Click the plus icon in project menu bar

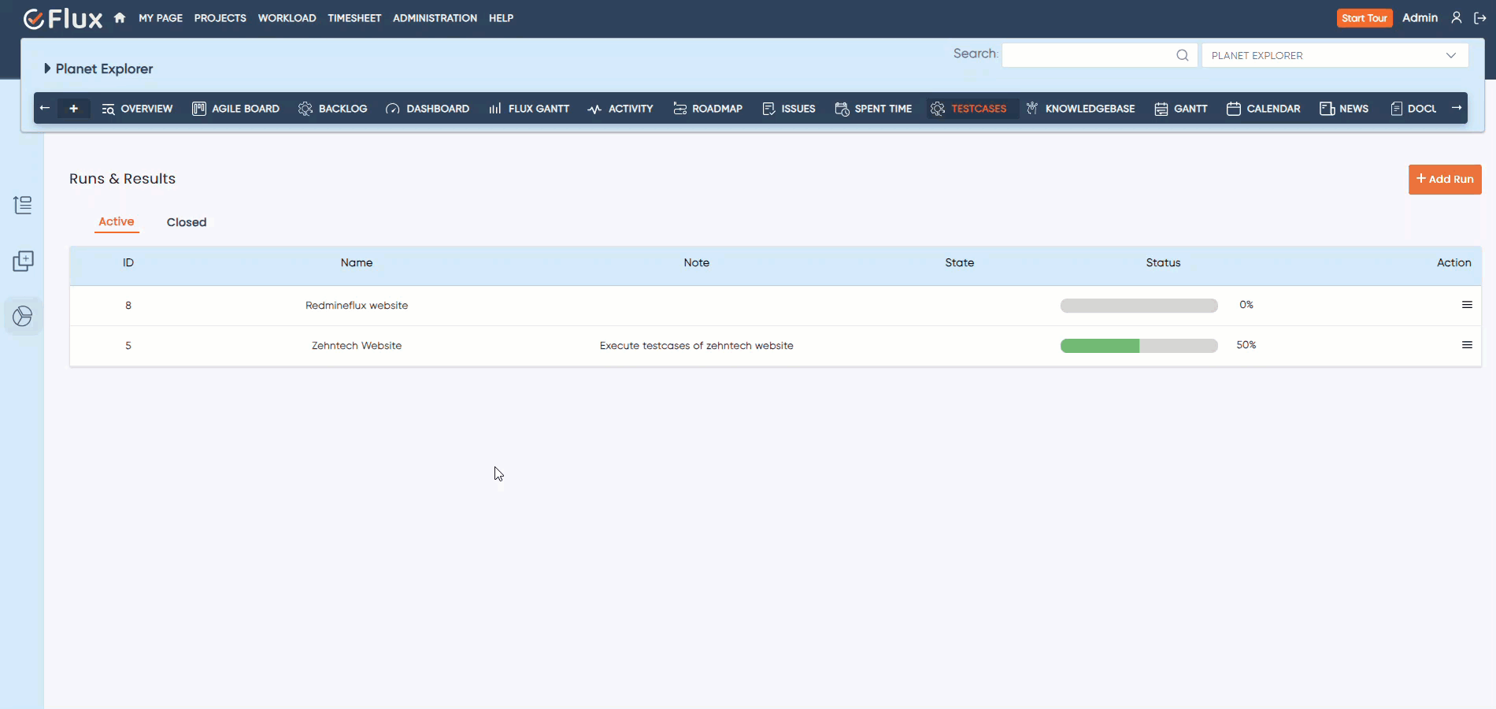(x=74, y=109)
